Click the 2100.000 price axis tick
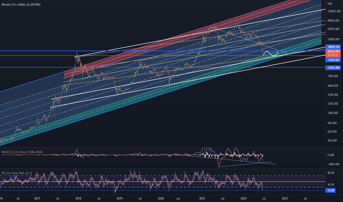Screen dimensions: 343x202 pos(333,104)
